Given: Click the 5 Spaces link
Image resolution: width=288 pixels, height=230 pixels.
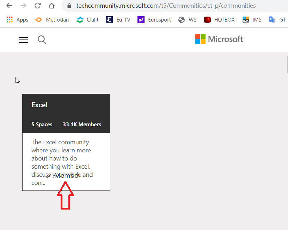Looking at the screenshot, I should 42,125.
